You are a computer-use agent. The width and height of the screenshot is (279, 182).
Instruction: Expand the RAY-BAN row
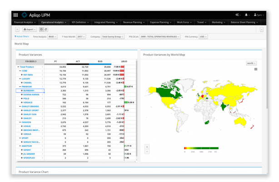click(22, 75)
